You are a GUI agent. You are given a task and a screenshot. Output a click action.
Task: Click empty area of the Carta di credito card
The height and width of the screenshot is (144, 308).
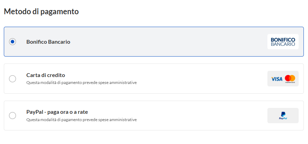201,79
